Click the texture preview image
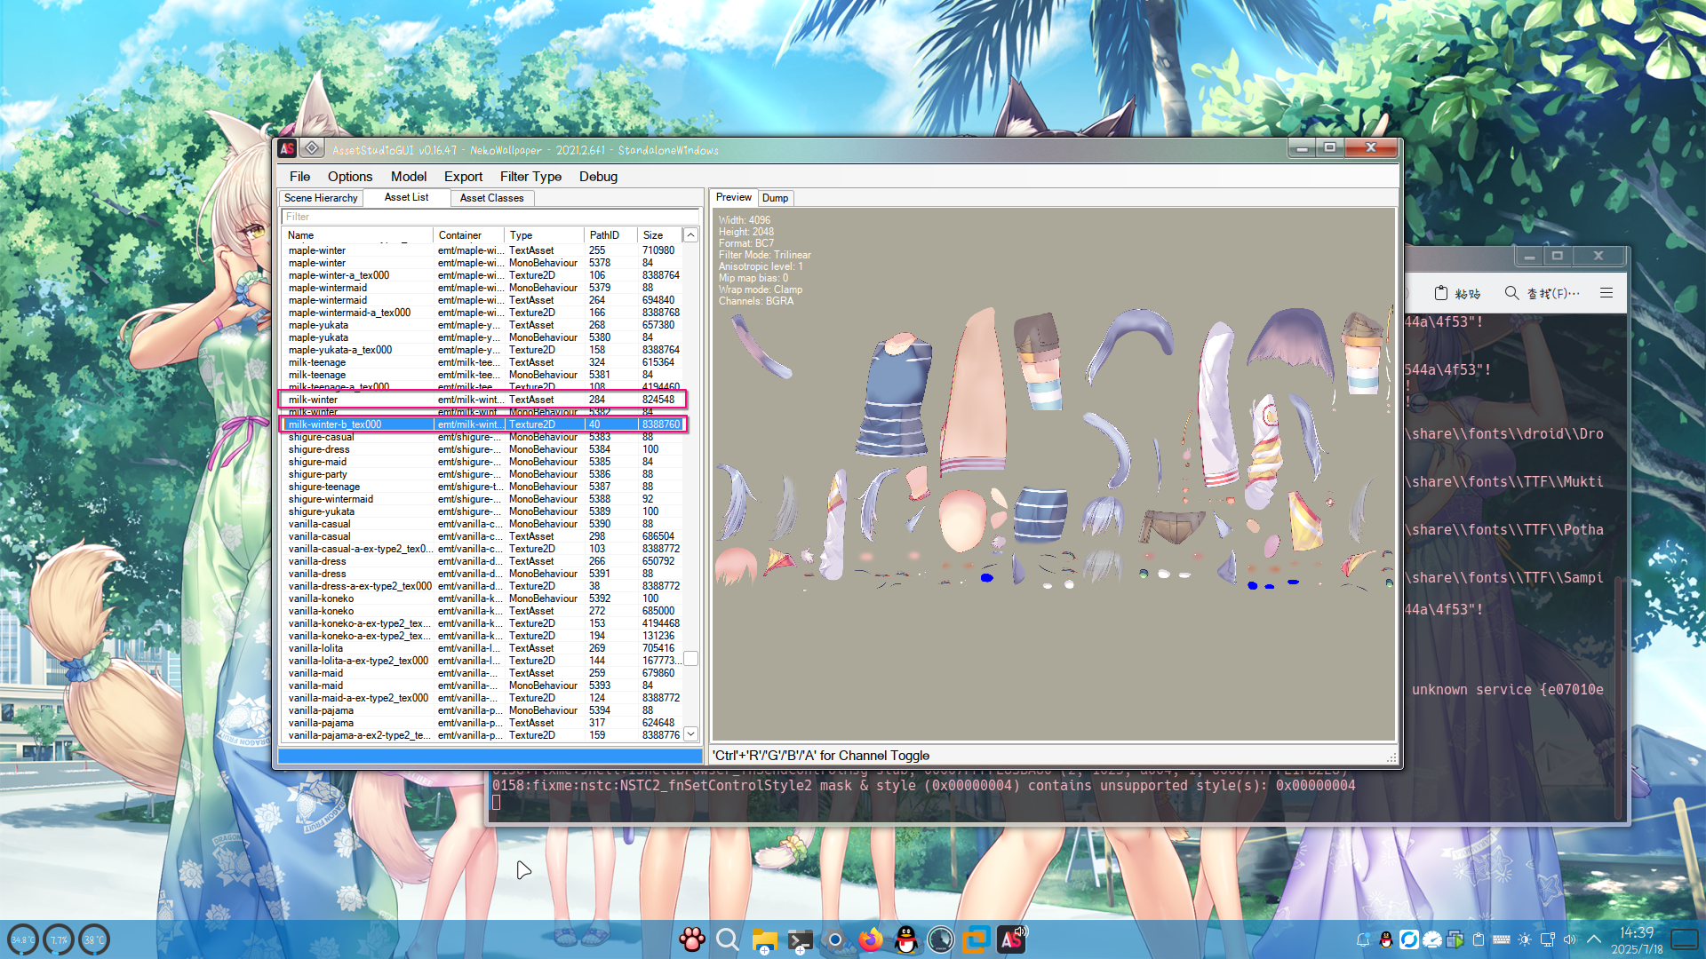 coord(1054,475)
